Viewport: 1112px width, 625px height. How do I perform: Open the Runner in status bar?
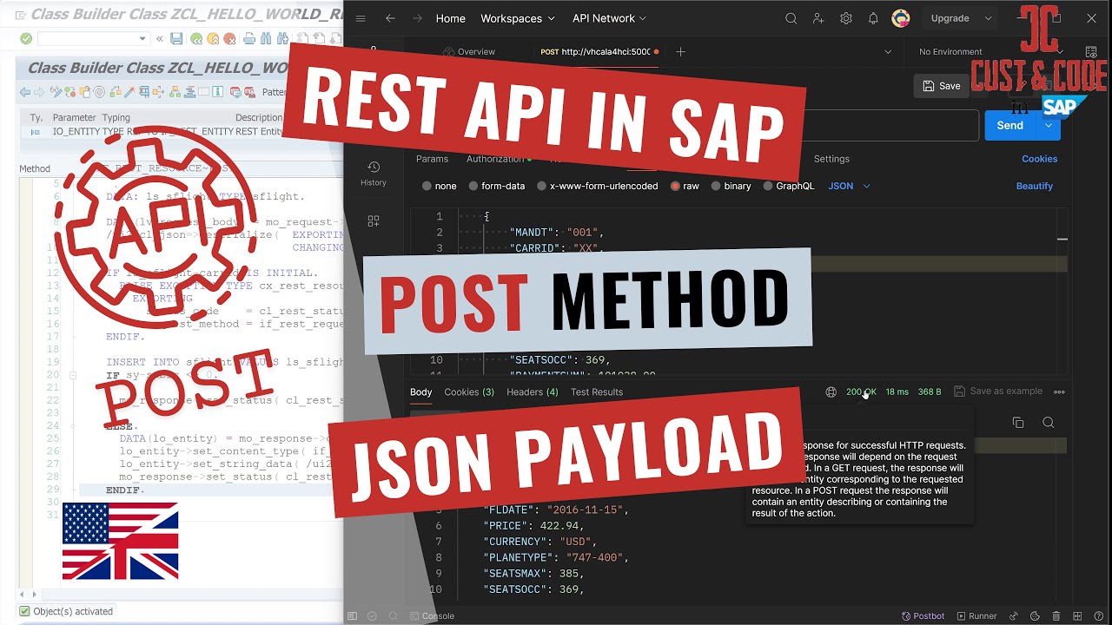[x=976, y=616]
